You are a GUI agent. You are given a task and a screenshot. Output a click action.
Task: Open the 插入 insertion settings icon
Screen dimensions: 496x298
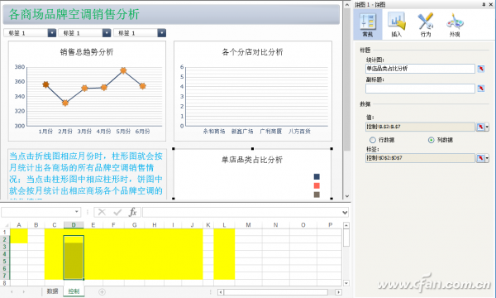(x=396, y=24)
